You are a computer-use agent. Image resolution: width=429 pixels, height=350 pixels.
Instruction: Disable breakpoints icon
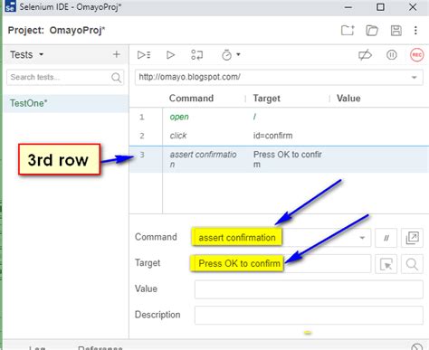(x=365, y=55)
